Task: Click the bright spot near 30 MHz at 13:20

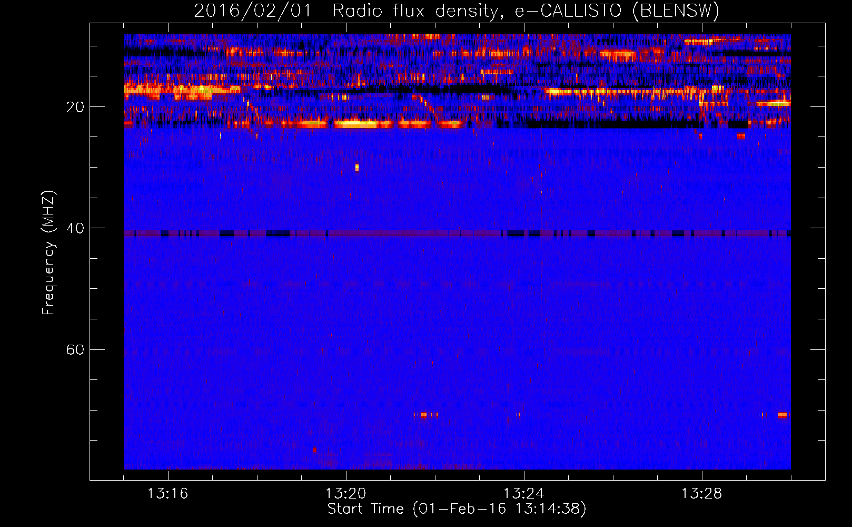Action: pyautogui.click(x=357, y=167)
